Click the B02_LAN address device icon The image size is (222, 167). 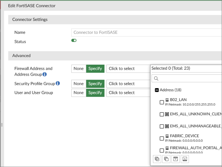click(x=167, y=100)
